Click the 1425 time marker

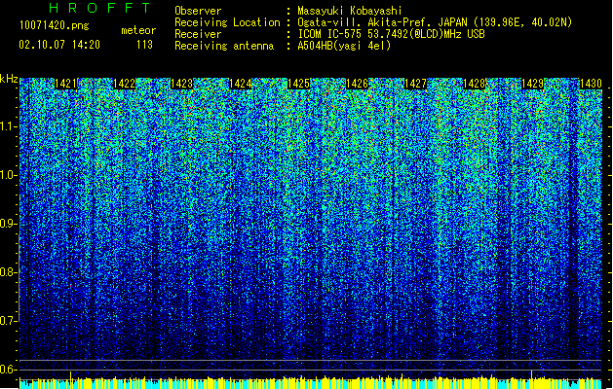(x=298, y=84)
